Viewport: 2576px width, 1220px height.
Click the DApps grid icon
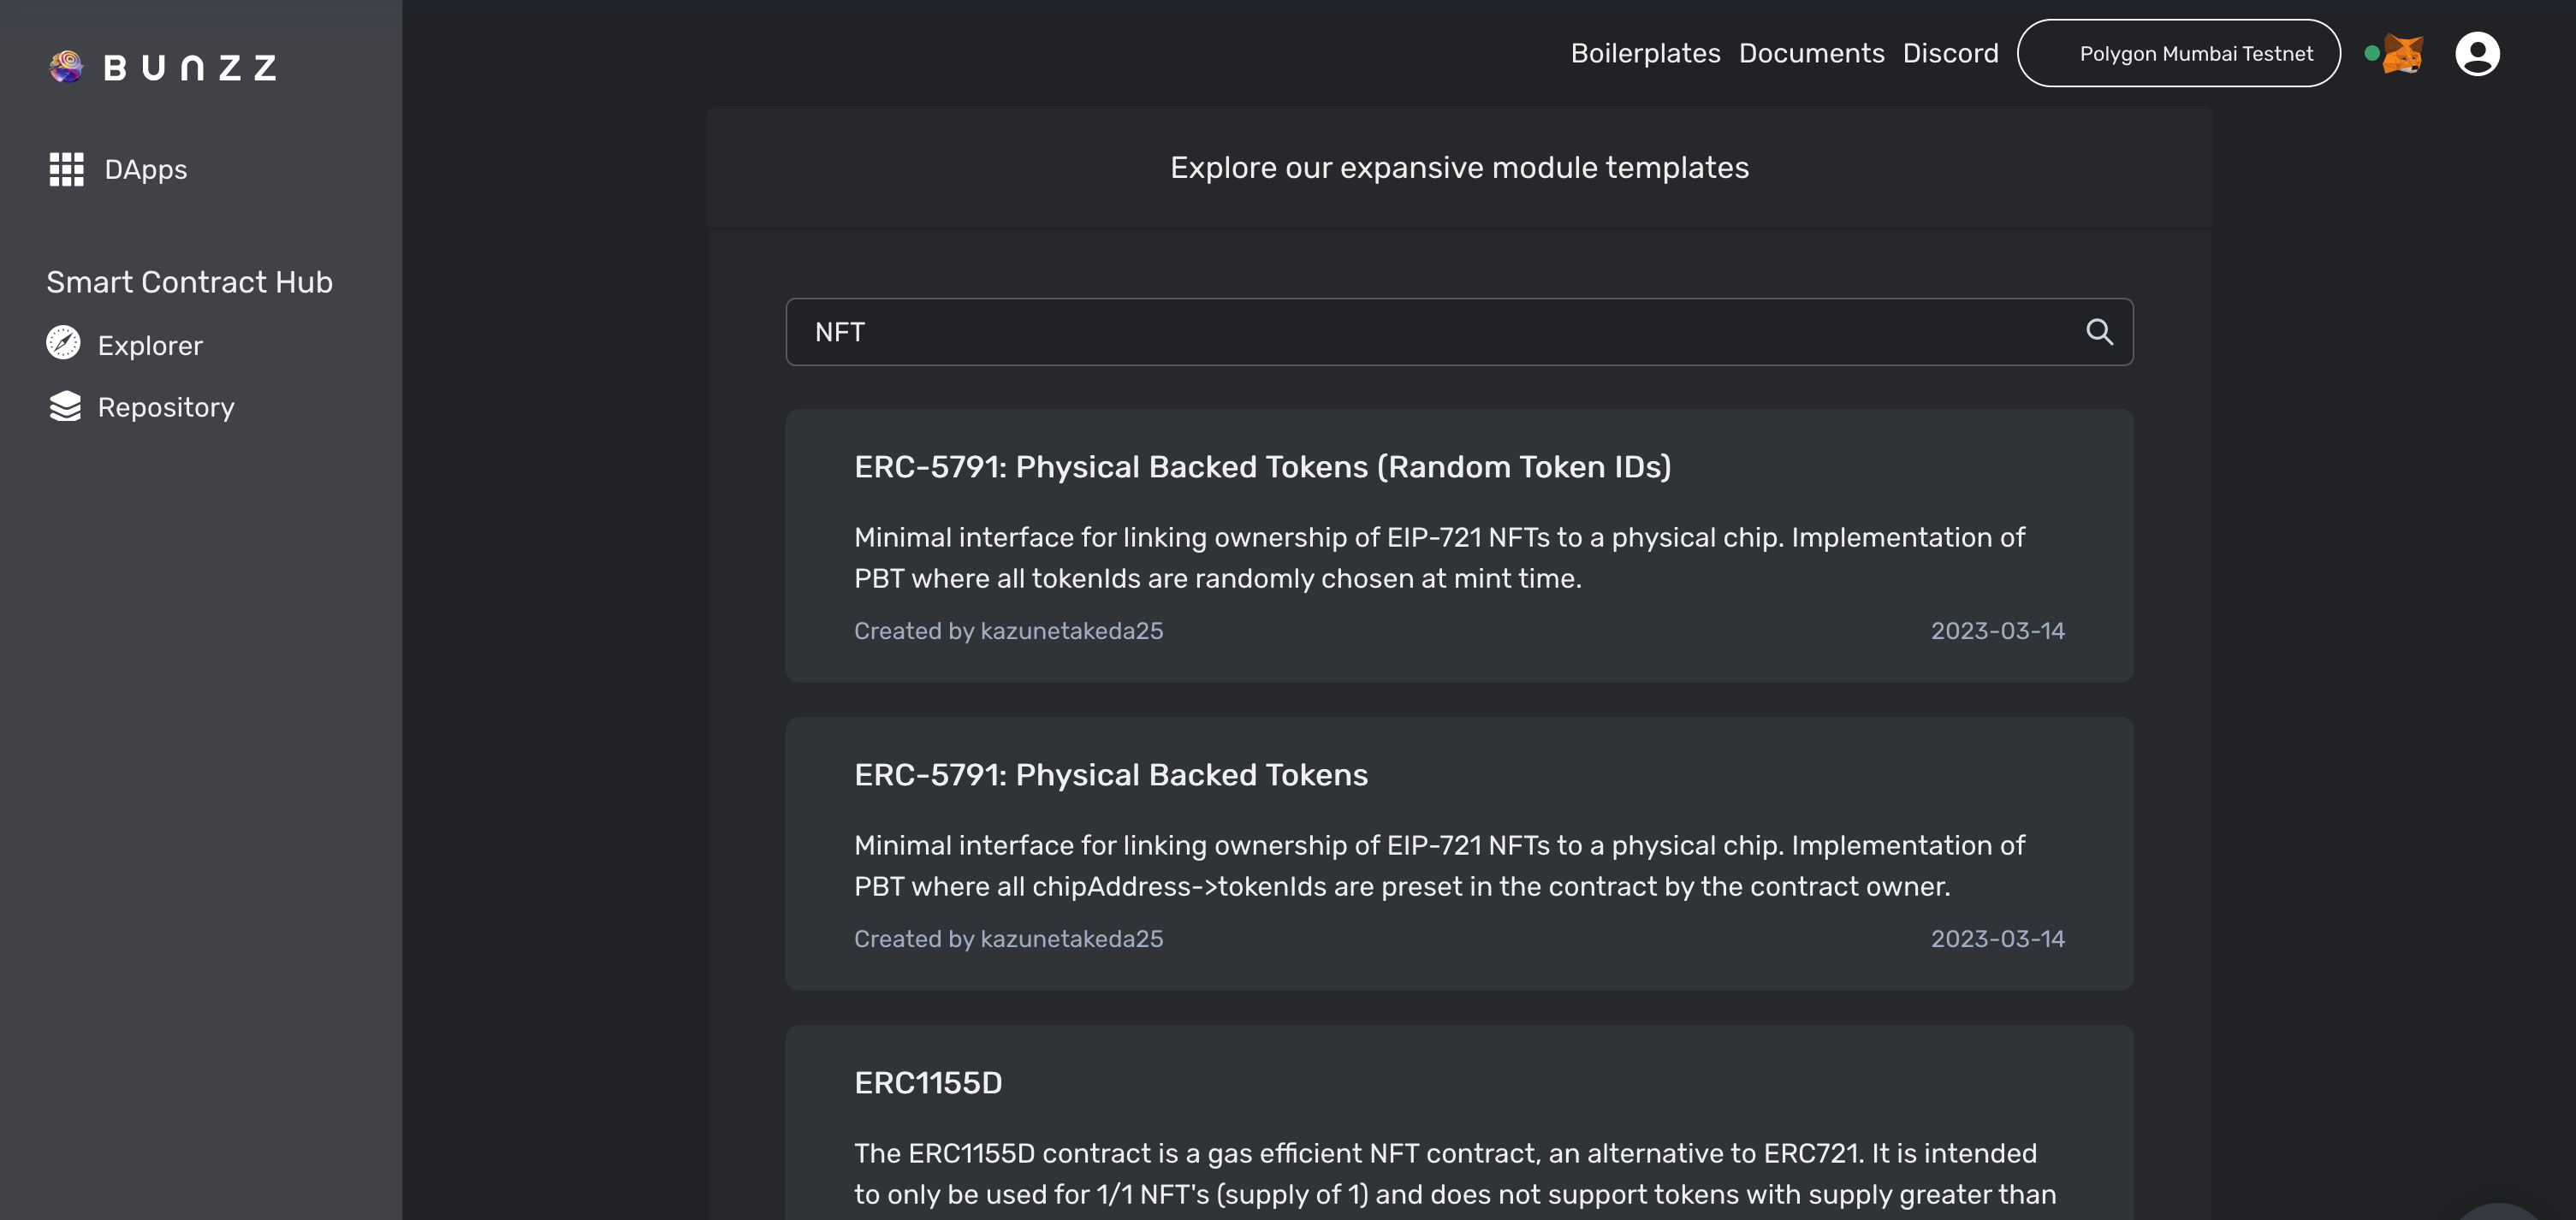(x=66, y=169)
